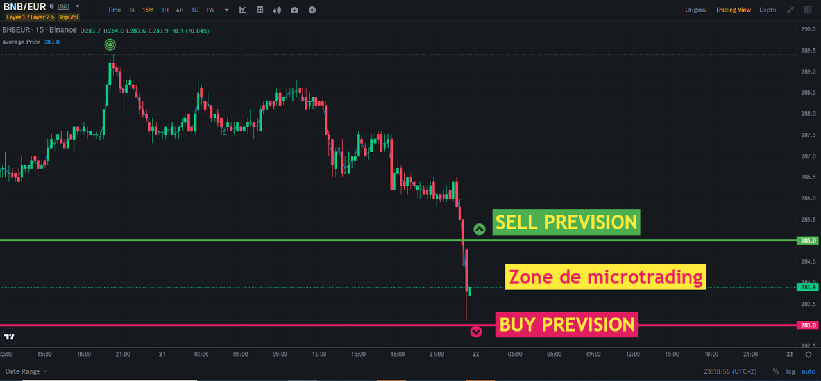Switch to the Original chart tab
Viewport: 821px width, 381px height.
point(696,10)
